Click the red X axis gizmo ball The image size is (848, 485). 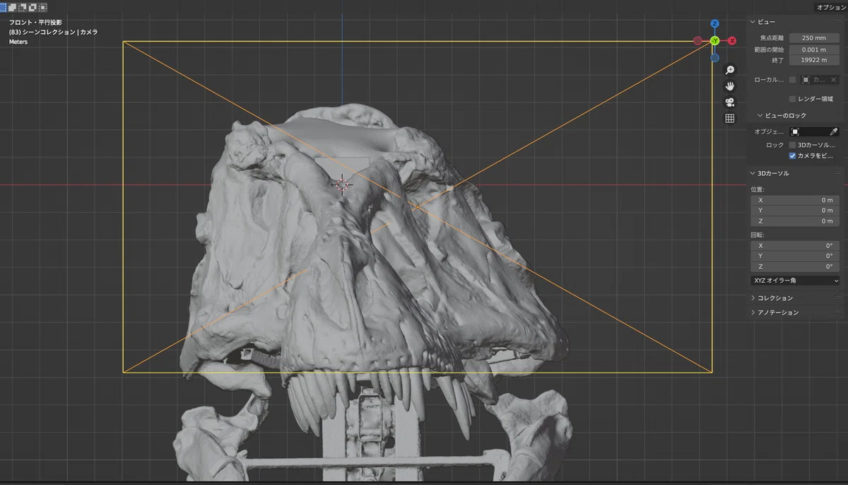tap(732, 41)
